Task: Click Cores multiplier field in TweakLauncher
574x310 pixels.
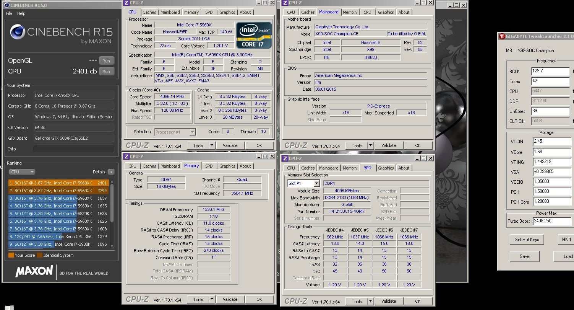Action: pyautogui.click(x=550, y=81)
